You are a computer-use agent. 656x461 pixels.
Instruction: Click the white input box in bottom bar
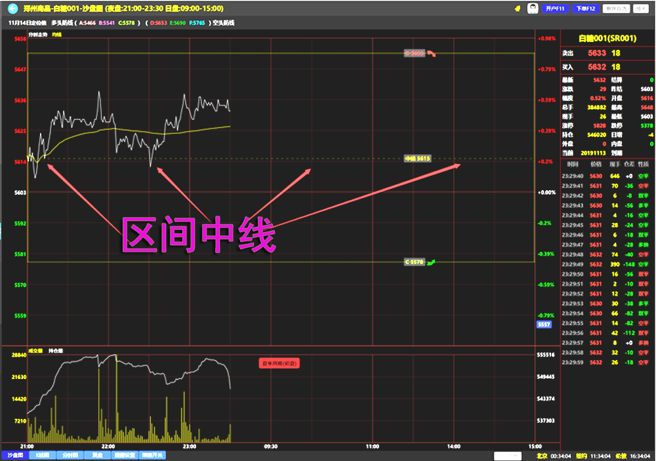[x=507, y=455]
